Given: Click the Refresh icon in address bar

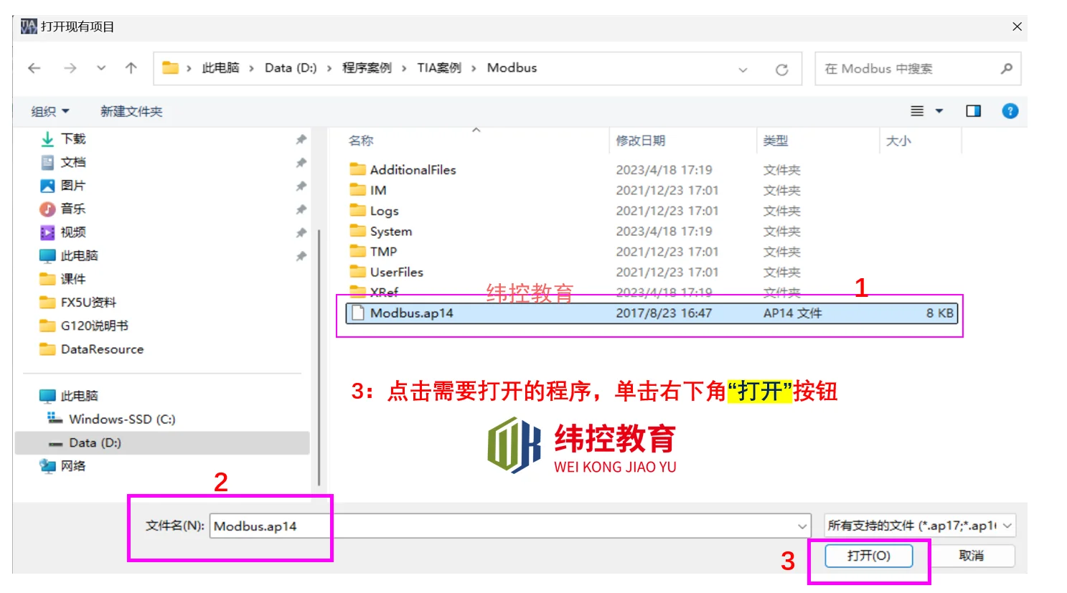Looking at the screenshot, I should click(x=781, y=70).
